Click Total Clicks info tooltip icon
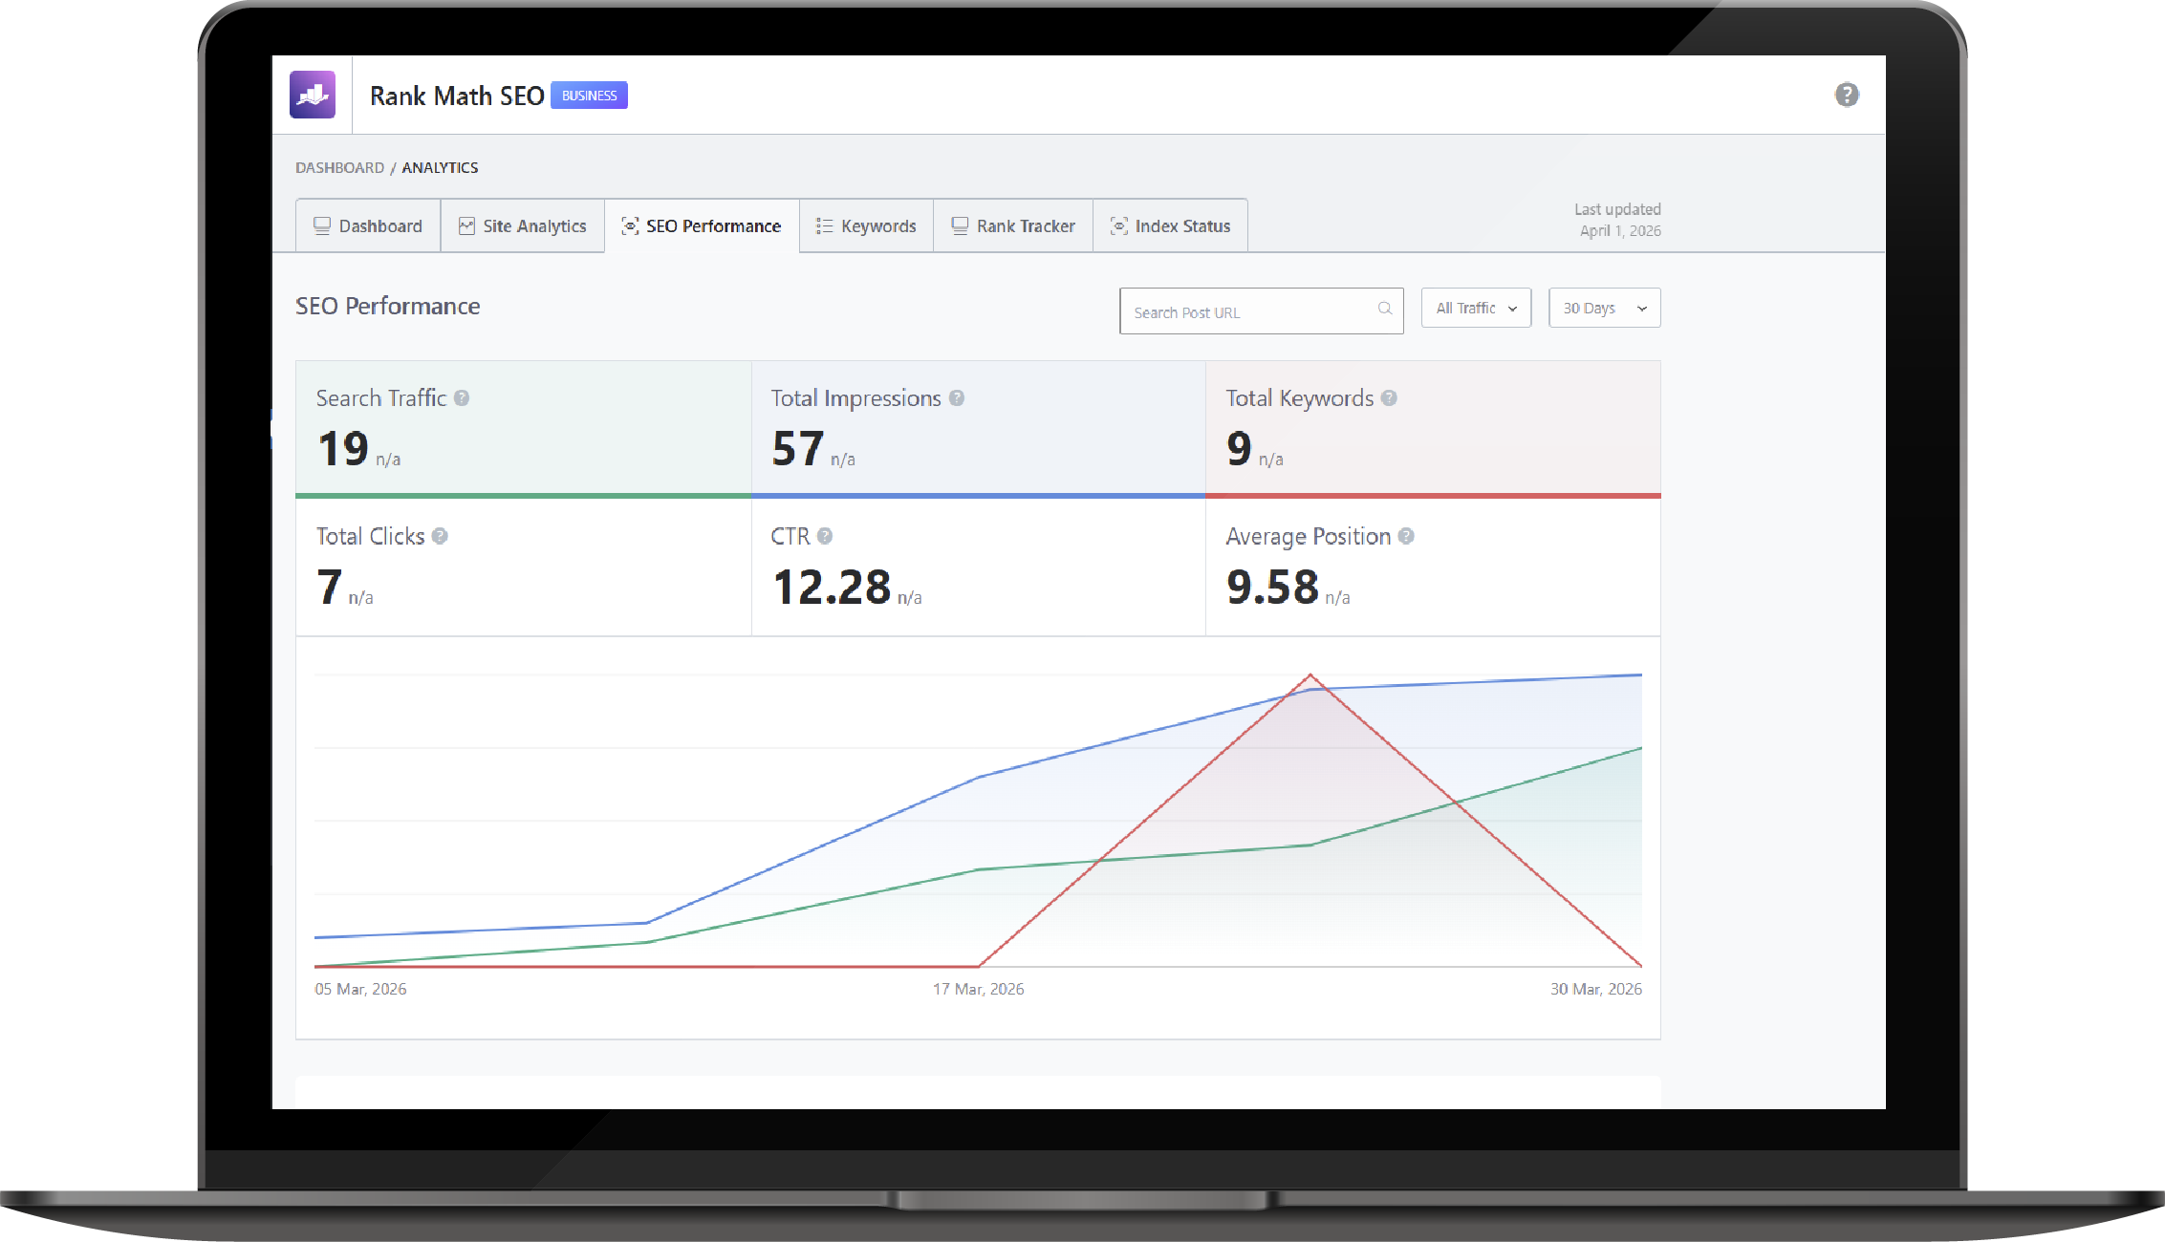This screenshot has height=1242, width=2165. 440,536
